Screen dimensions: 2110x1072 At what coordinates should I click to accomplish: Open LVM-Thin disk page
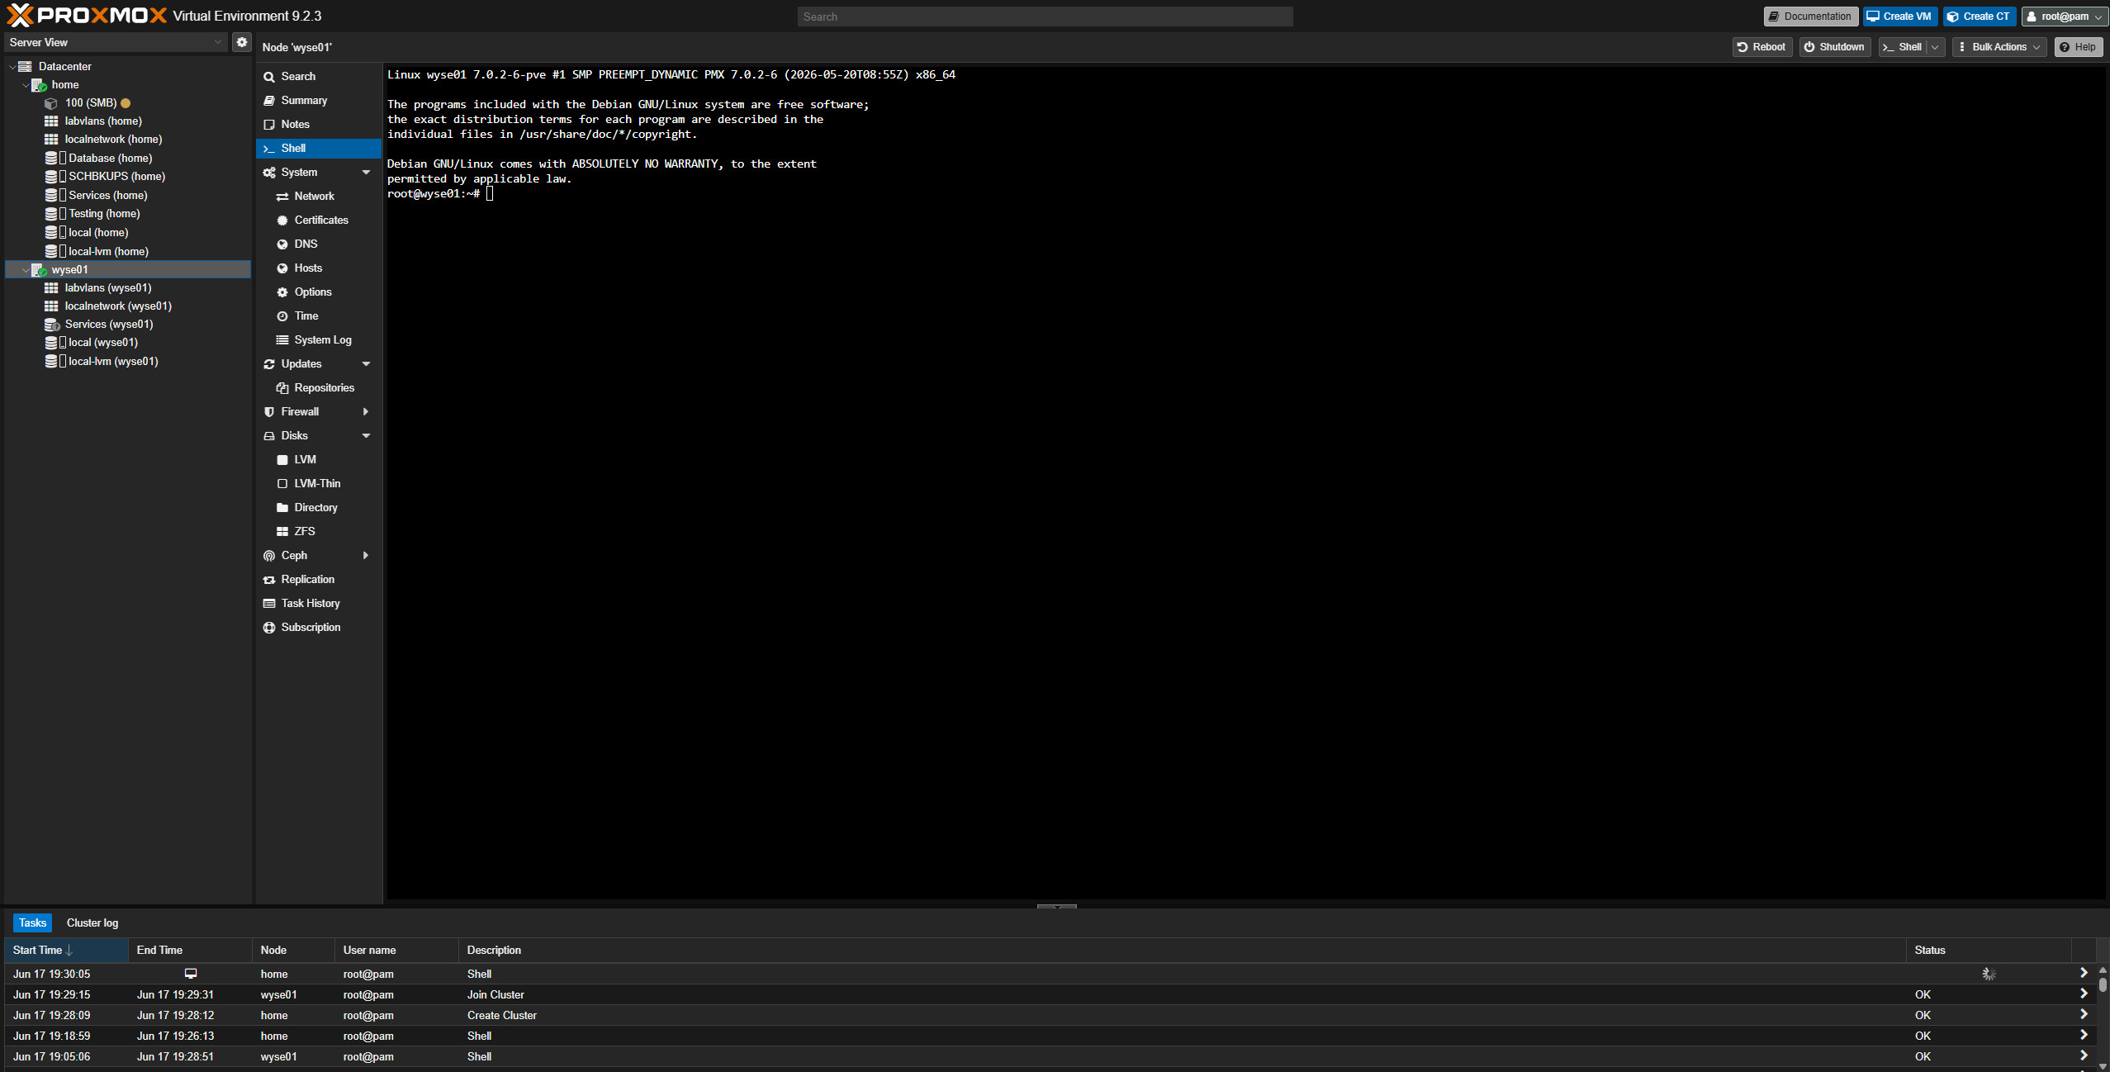point(319,483)
